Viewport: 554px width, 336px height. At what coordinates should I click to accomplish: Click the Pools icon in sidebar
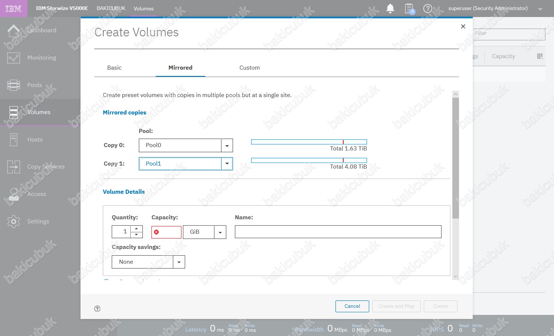click(14, 85)
